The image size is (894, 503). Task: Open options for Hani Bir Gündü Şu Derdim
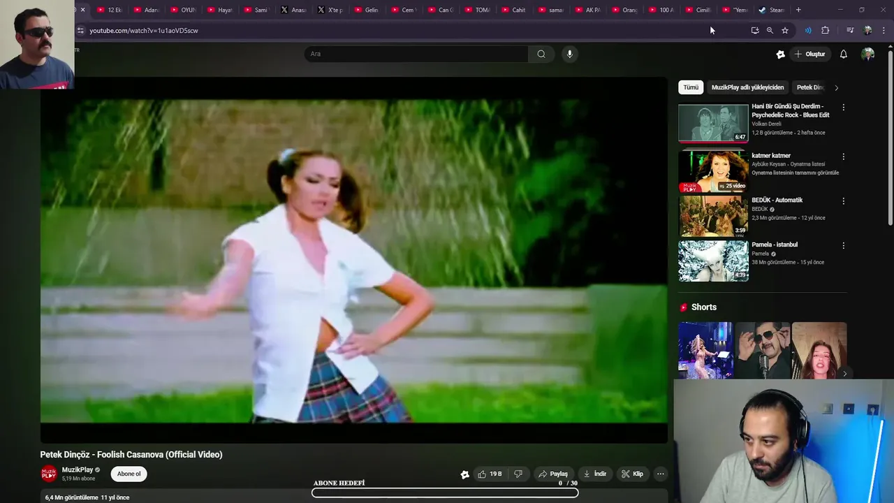click(843, 108)
